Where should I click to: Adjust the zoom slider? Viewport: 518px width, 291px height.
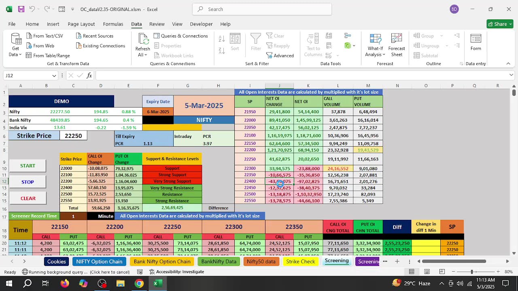pyautogui.click(x=471, y=272)
